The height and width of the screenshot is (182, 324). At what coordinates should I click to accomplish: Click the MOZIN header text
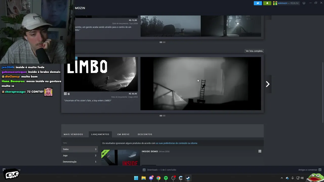click(80, 8)
